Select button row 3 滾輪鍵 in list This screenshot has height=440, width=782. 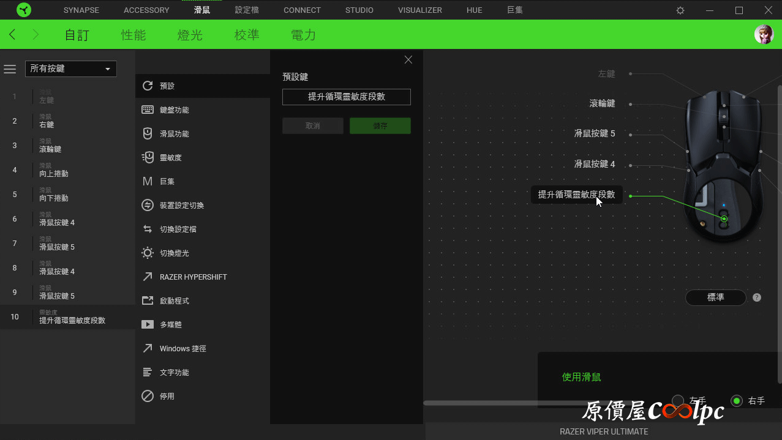click(67, 146)
